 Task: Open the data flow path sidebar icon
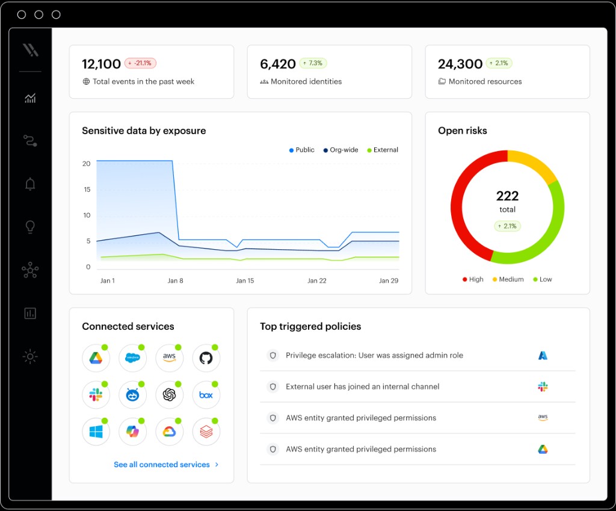(x=30, y=141)
